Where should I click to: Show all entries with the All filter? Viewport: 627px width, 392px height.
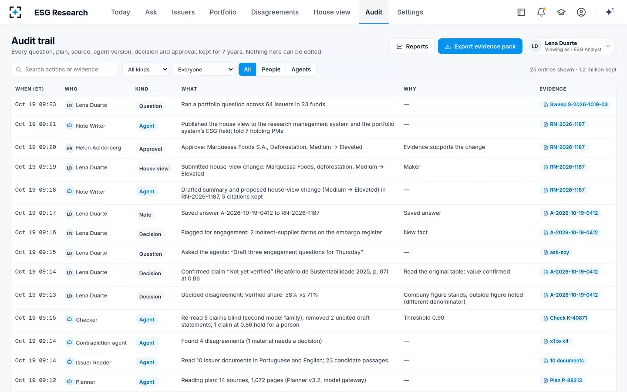click(247, 70)
